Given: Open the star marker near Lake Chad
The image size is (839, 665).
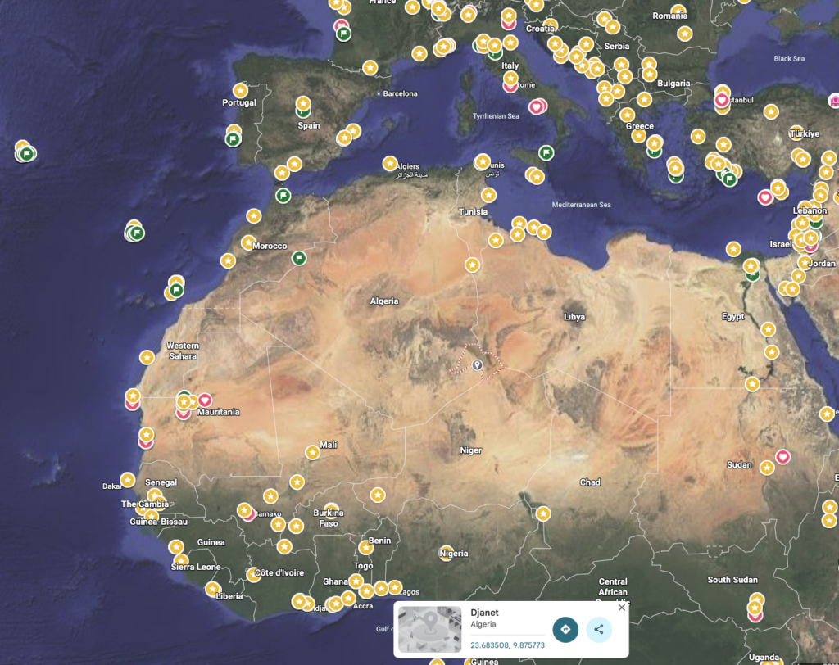Looking at the screenshot, I should coord(543,514).
